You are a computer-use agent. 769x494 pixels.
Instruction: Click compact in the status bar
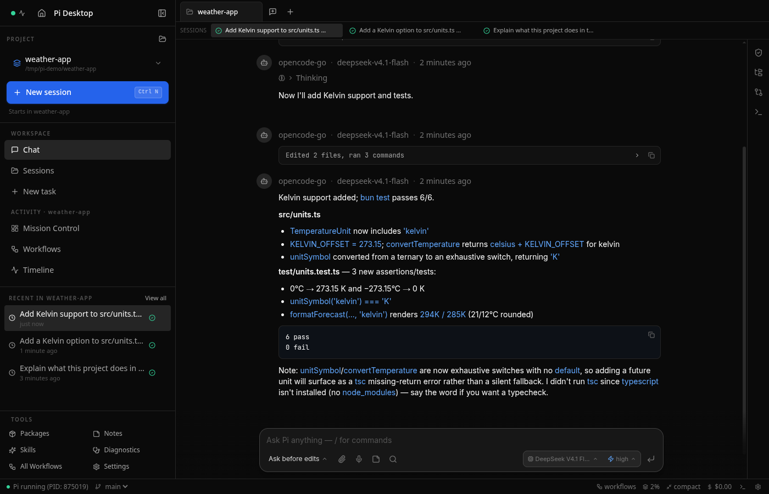point(683,486)
